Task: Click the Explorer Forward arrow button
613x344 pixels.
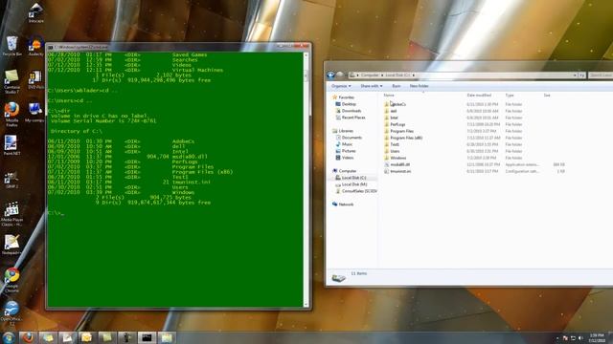Action: tap(340, 75)
